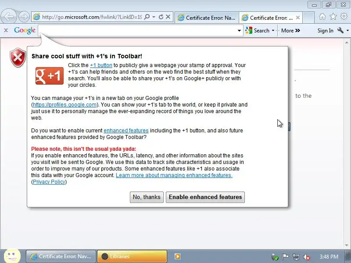Click the address bar URL field
Screen dimensions: 351x263
pyautogui.click(x=92, y=17)
